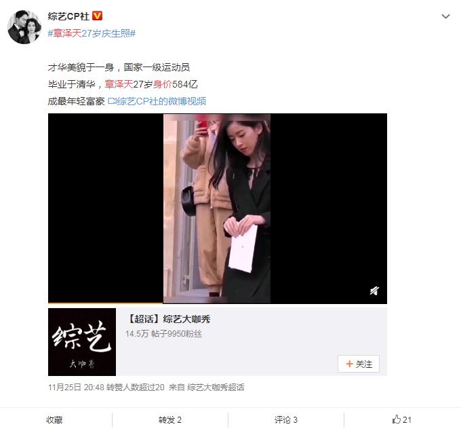Open the #章泽天27岁庆生照# hashtag topic
461x433 pixels.
coord(92,33)
